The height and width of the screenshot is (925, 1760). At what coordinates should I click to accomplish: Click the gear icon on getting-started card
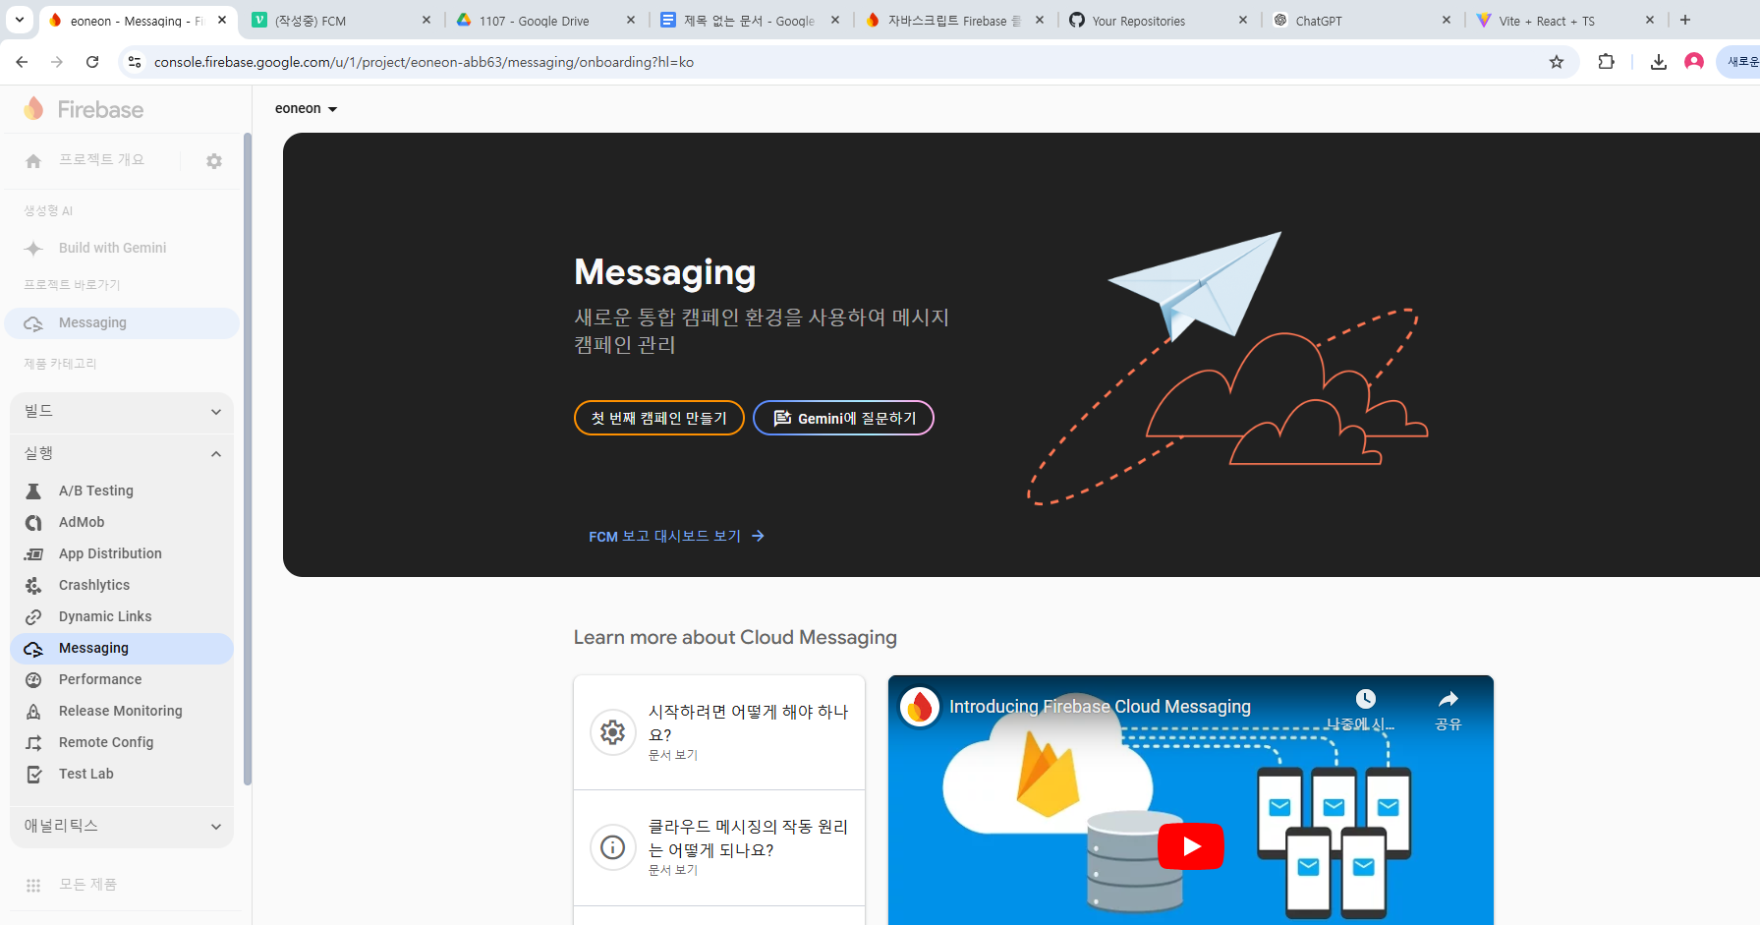point(613,732)
